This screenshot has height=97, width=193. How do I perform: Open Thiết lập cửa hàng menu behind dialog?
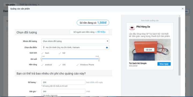pos(29,5)
